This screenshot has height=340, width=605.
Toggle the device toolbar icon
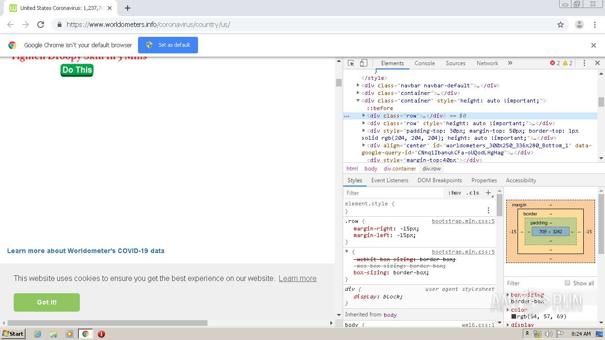pyautogui.click(x=363, y=63)
